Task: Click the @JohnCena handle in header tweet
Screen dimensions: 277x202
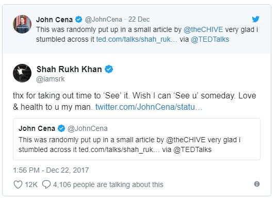Action: pos(104,20)
